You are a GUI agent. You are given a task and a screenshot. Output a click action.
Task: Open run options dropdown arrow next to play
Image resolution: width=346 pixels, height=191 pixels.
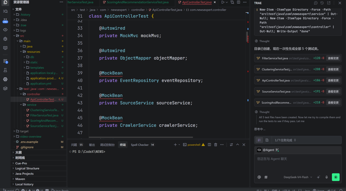coord(227,2)
